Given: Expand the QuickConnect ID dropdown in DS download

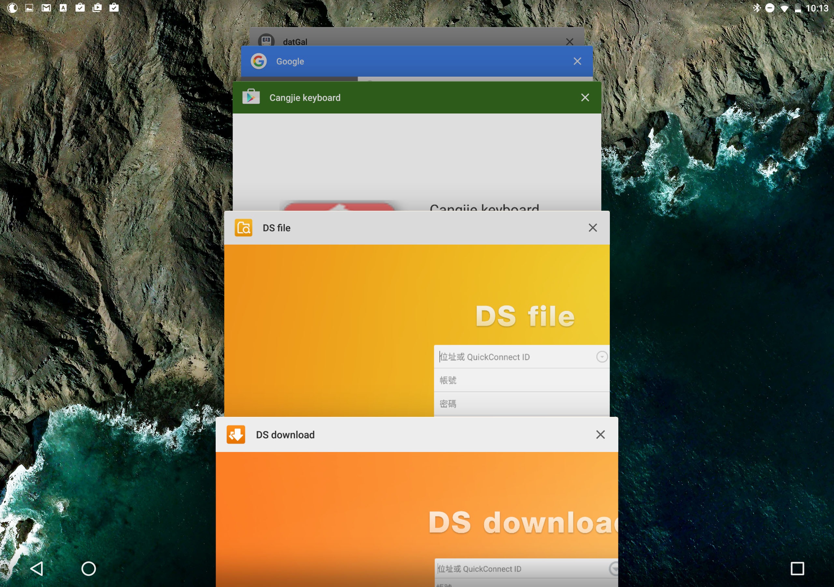Looking at the screenshot, I should coord(613,568).
